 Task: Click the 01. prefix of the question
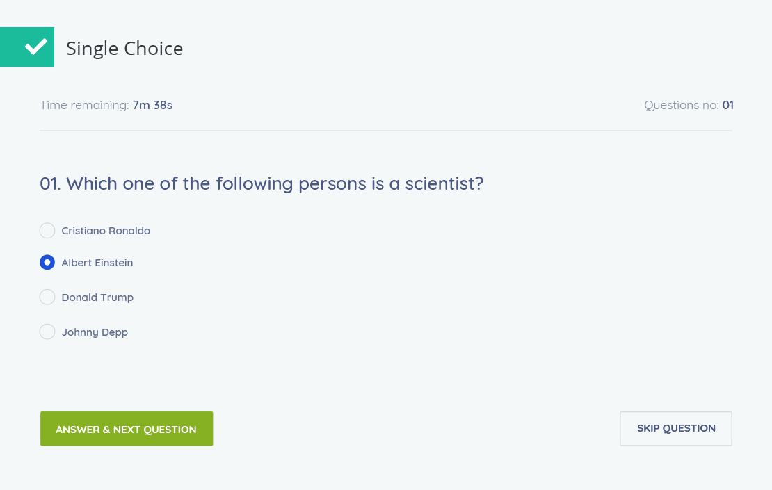pyautogui.click(x=50, y=183)
